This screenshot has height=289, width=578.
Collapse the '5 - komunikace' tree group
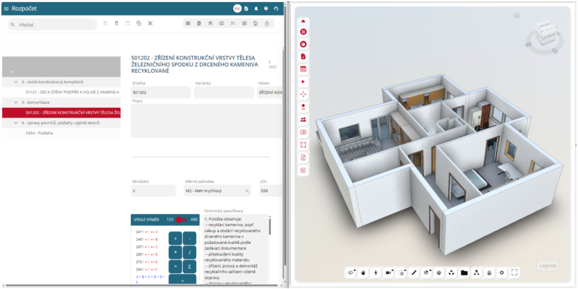pyautogui.click(x=16, y=102)
